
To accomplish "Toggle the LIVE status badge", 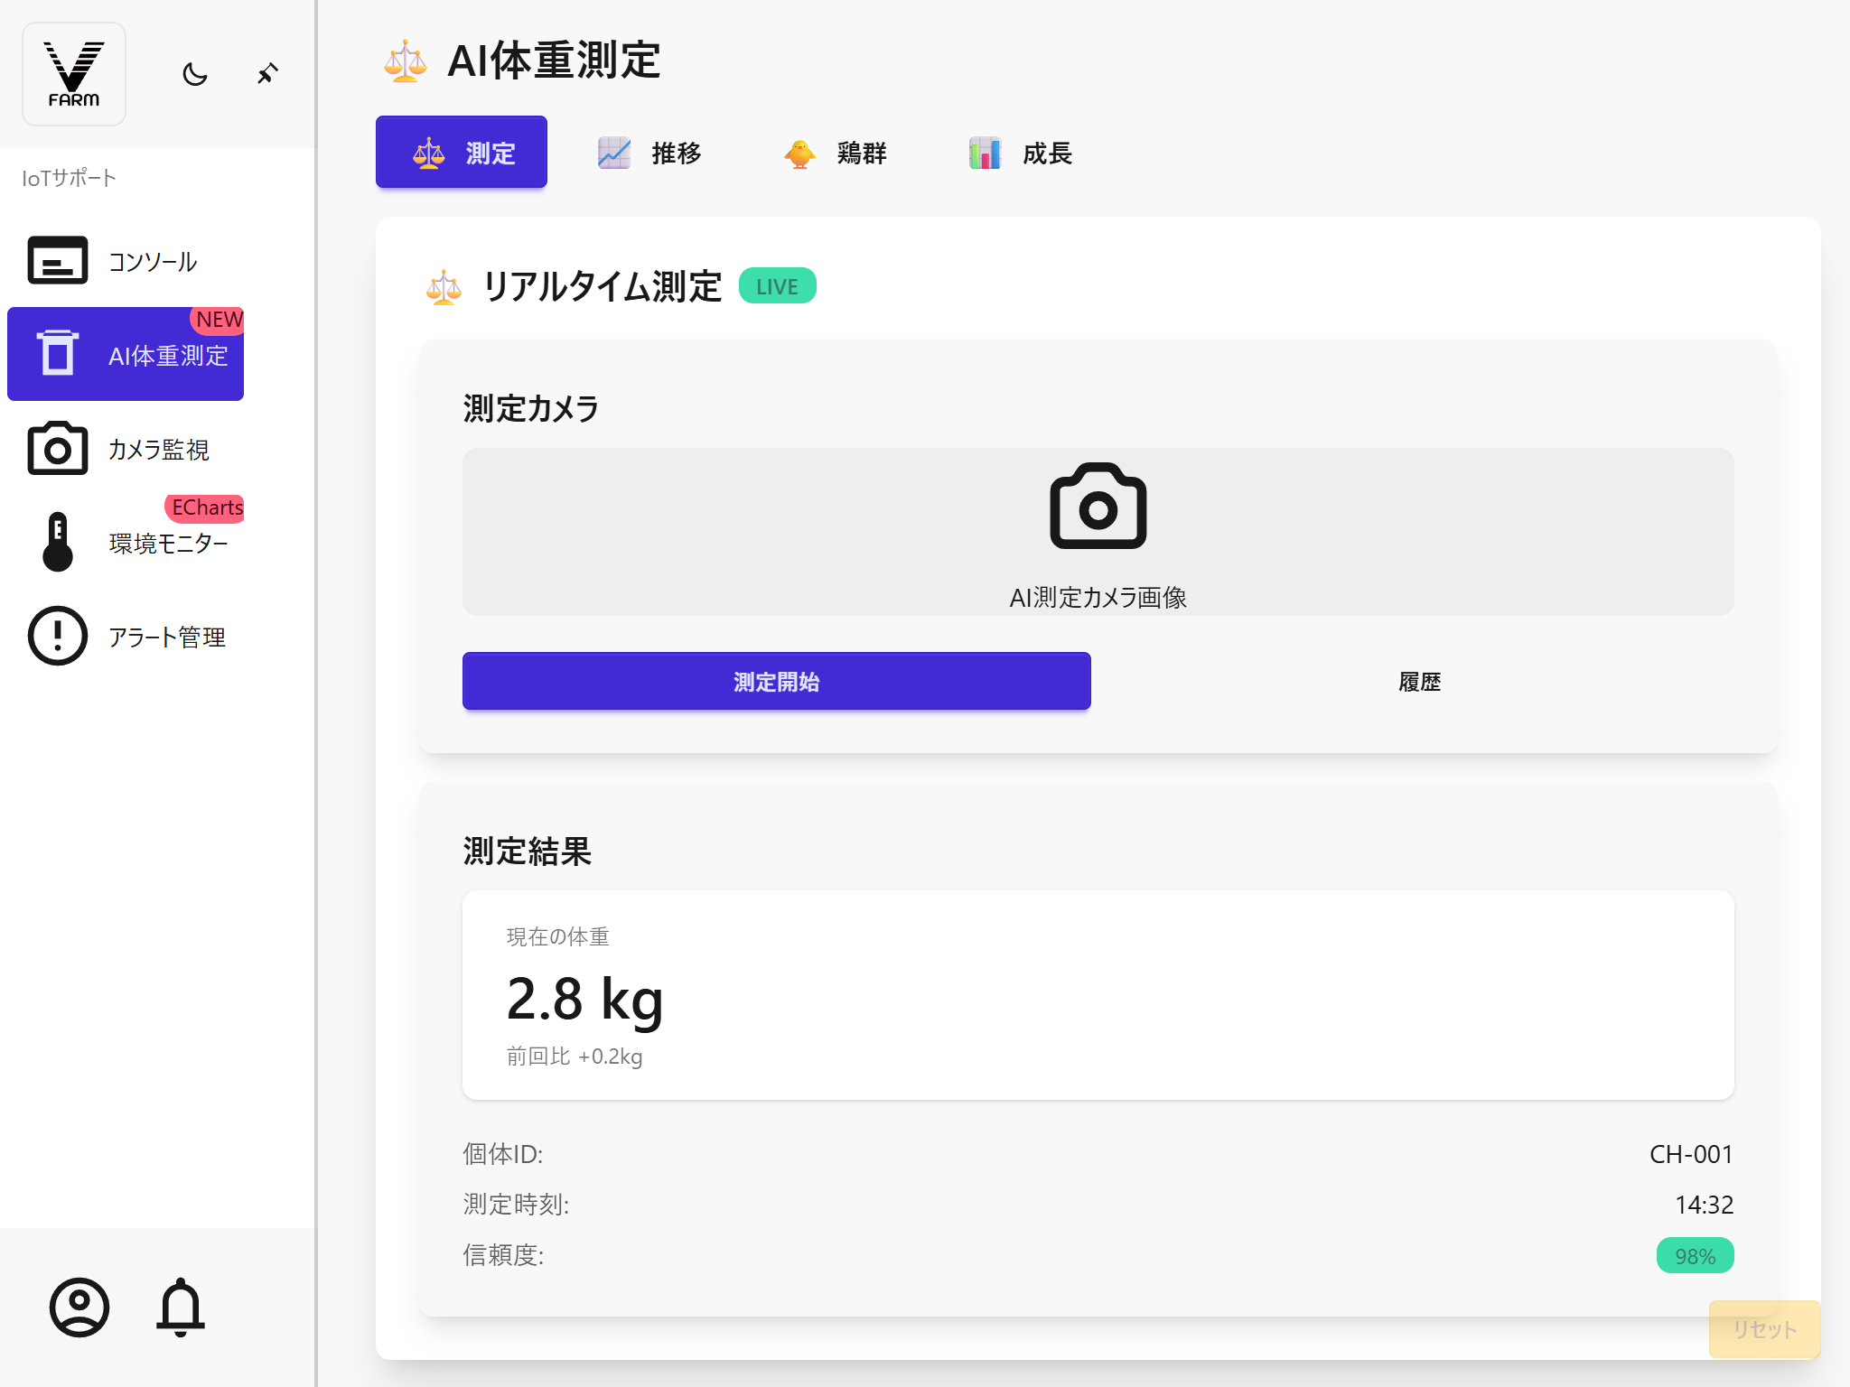I will point(777,285).
